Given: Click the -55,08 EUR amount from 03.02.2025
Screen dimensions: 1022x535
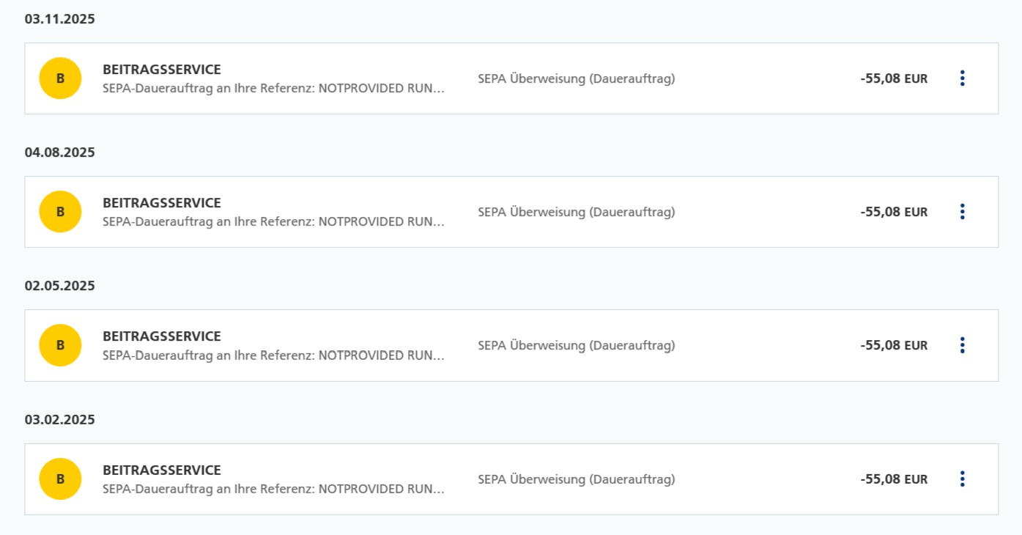Looking at the screenshot, I should [894, 479].
